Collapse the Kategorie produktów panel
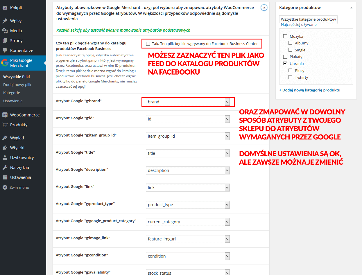 (351, 8)
